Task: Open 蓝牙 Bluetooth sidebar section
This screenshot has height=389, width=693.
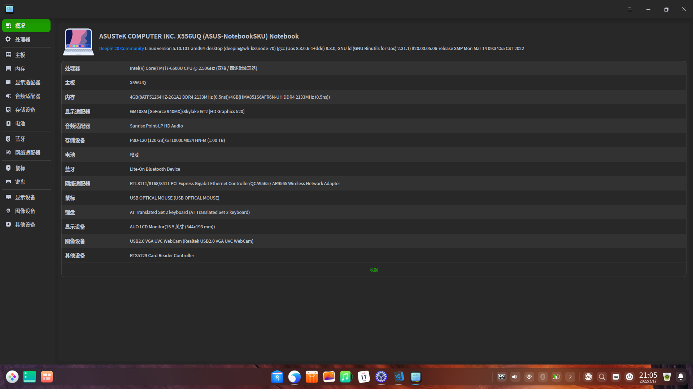Action: (x=20, y=139)
